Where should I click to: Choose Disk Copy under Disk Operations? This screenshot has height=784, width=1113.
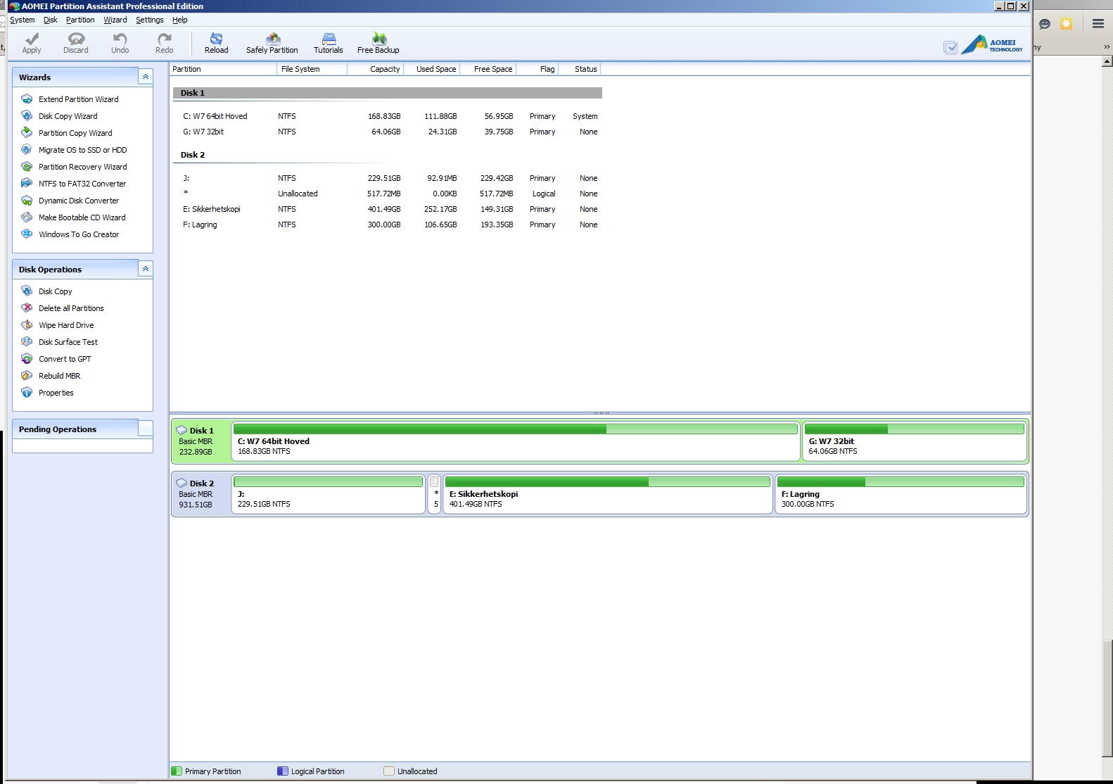(55, 291)
